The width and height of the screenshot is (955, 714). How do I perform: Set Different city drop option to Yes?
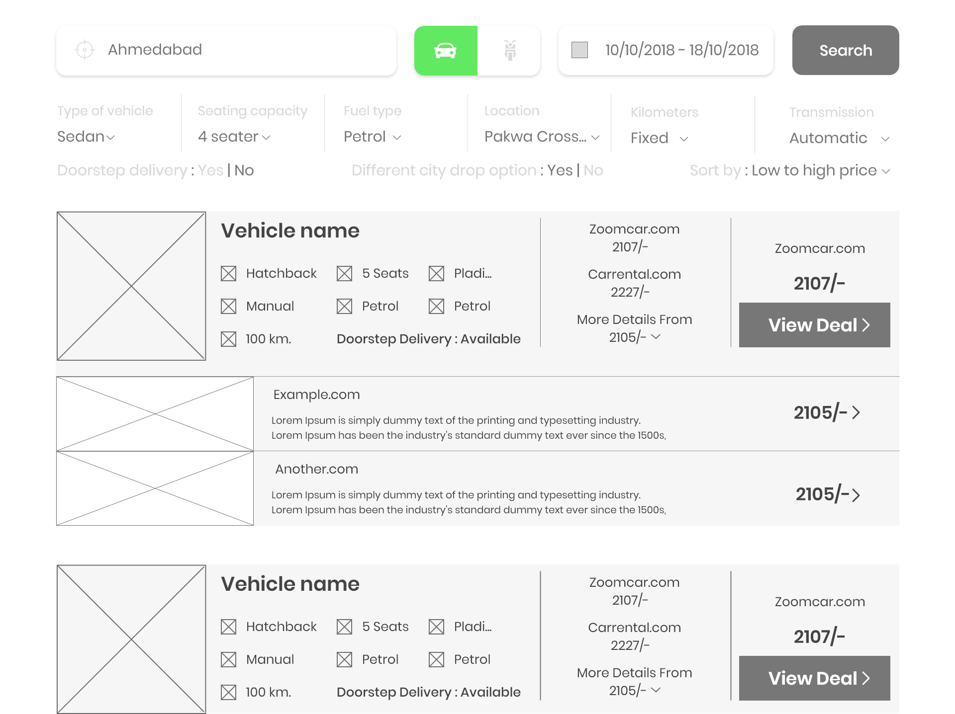pos(560,170)
